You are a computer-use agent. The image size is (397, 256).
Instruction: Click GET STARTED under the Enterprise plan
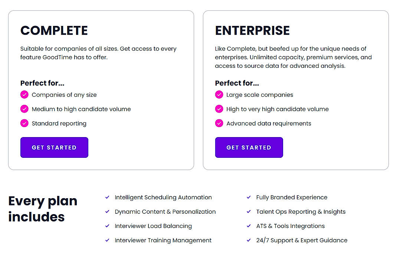coord(249,147)
